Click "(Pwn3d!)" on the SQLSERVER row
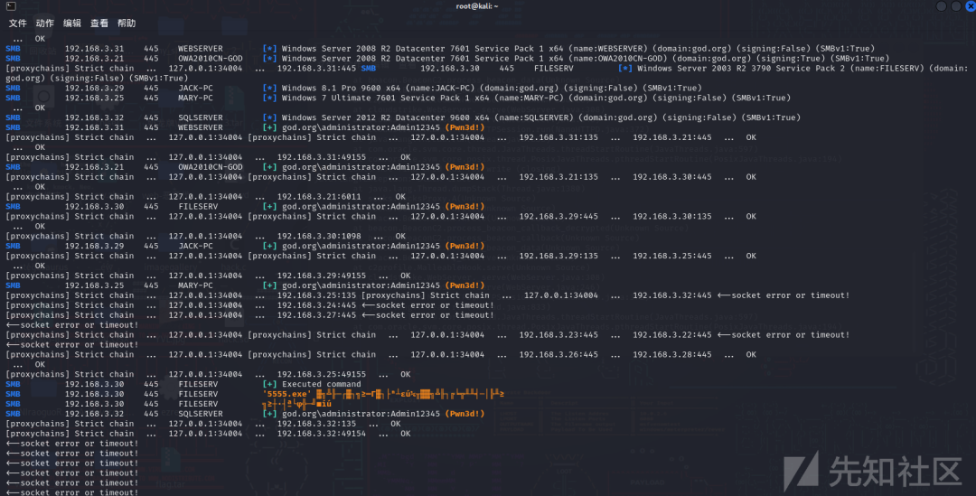976x496 pixels. (465, 414)
